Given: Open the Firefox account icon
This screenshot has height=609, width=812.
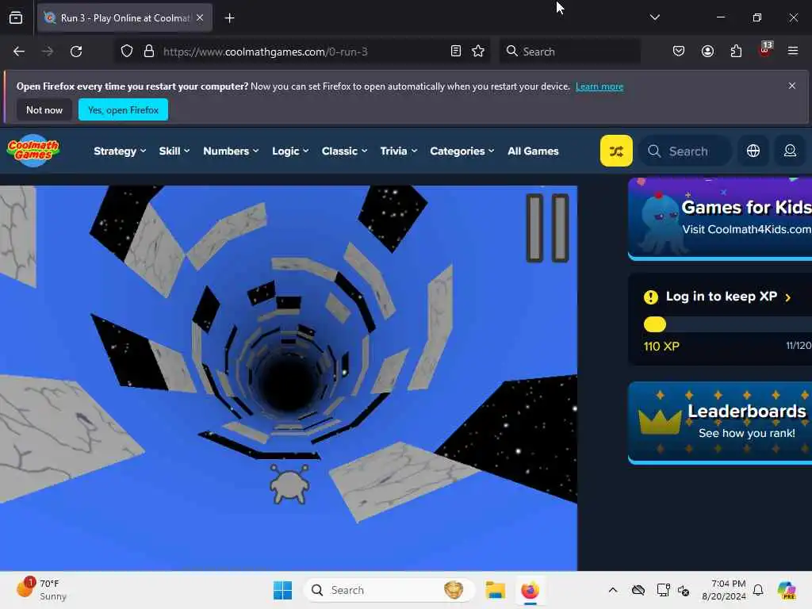Looking at the screenshot, I should click(x=707, y=52).
